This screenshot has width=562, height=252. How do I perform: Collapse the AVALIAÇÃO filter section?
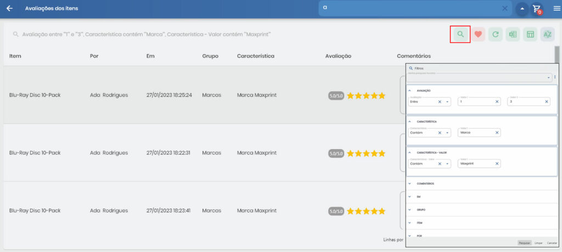click(409, 90)
